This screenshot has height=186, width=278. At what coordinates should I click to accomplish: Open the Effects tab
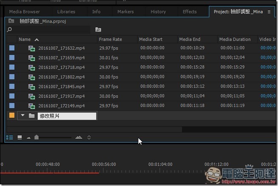pyautogui.click(x=190, y=12)
